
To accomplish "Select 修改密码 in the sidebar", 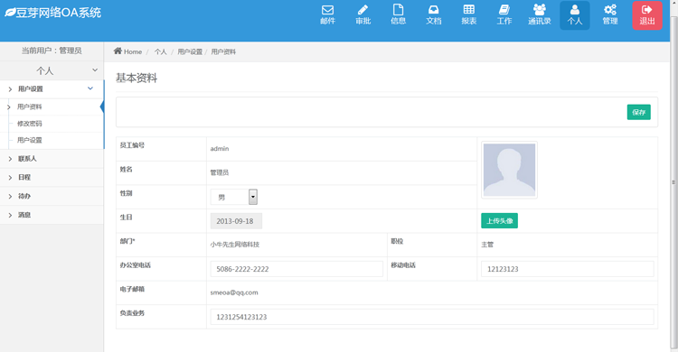I will [x=30, y=124].
